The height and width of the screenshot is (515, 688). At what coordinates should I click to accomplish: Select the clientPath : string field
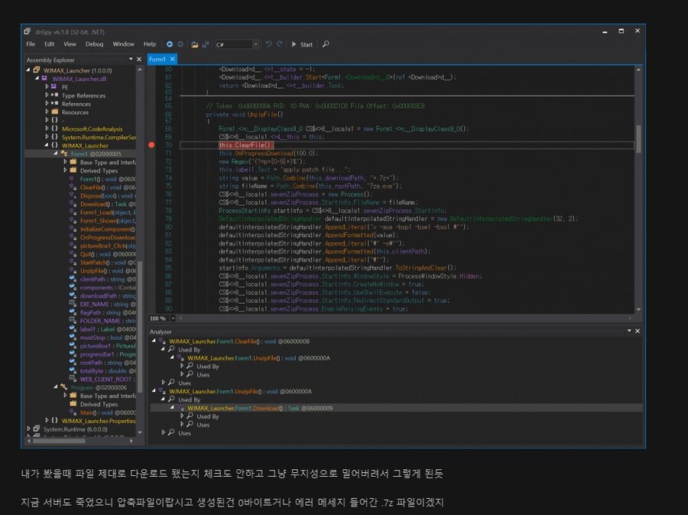107,279
